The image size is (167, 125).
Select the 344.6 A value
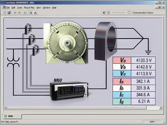click(x=143, y=95)
